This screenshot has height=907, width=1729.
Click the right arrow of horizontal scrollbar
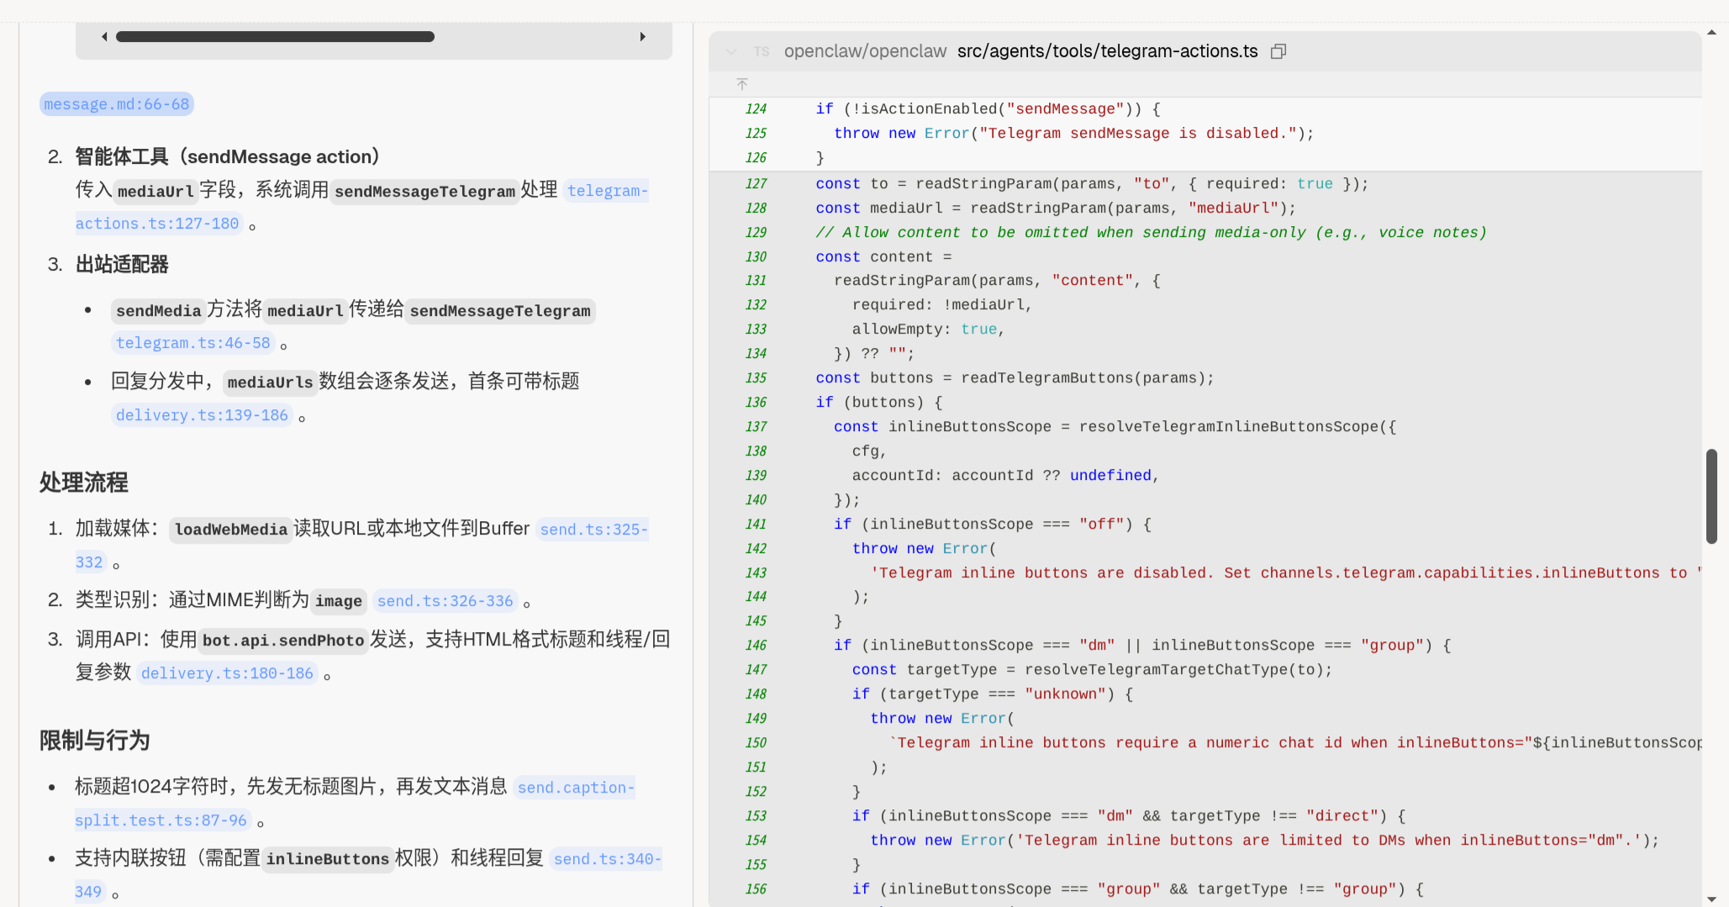click(642, 37)
